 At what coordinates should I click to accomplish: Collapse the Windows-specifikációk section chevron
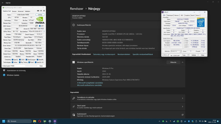coord(183,62)
